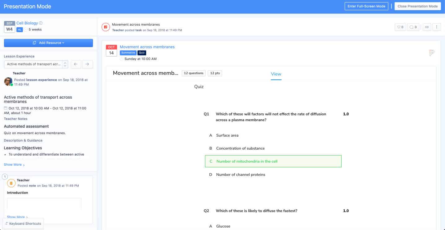Click 'Sunday at 10:00 AM' due time
The image size is (445, 230).
[x=140, y=59]
